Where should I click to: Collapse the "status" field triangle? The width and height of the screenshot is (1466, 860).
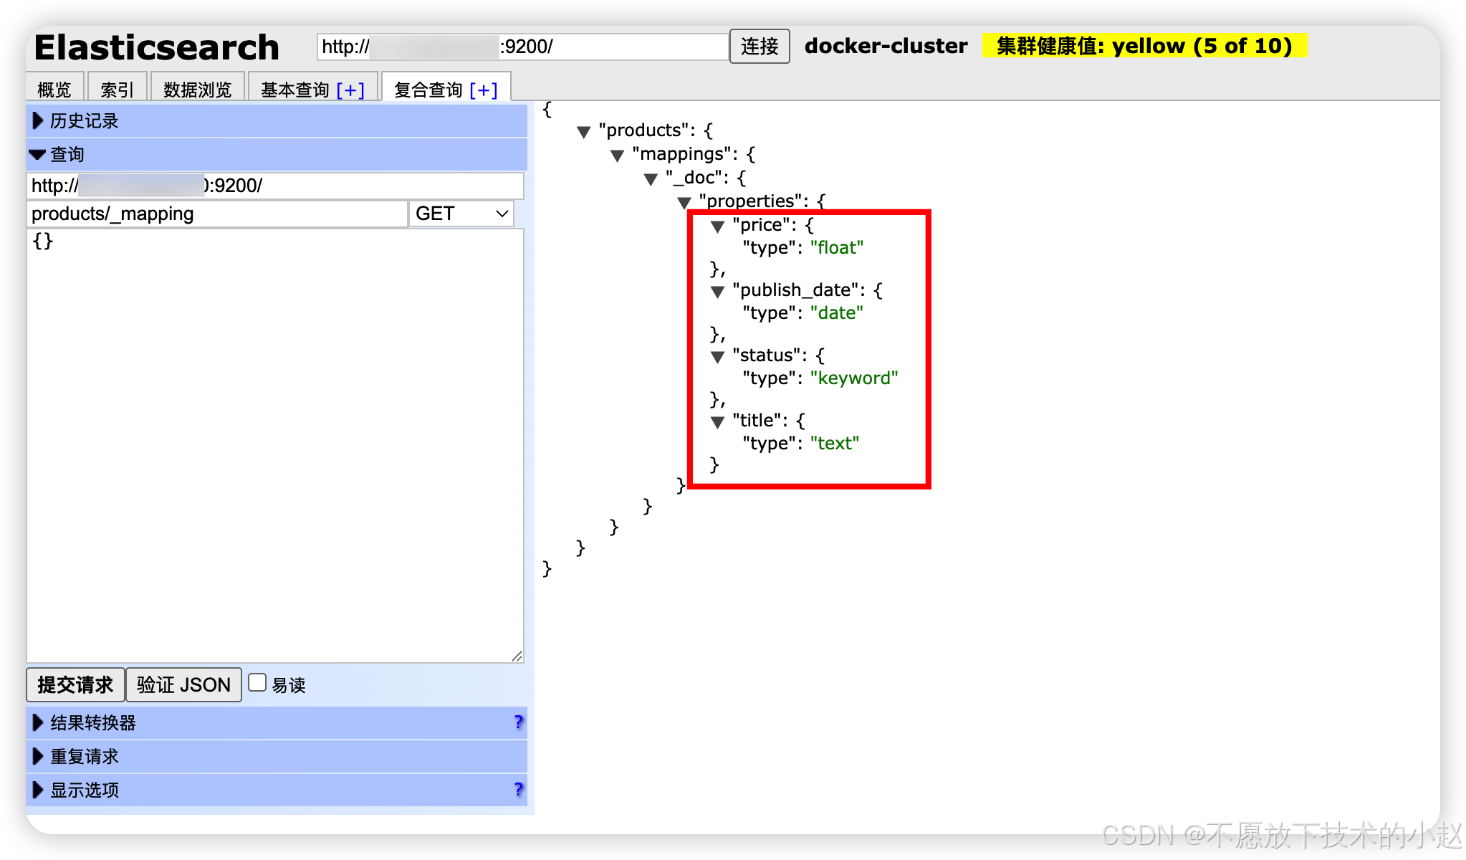pos(717,357)
